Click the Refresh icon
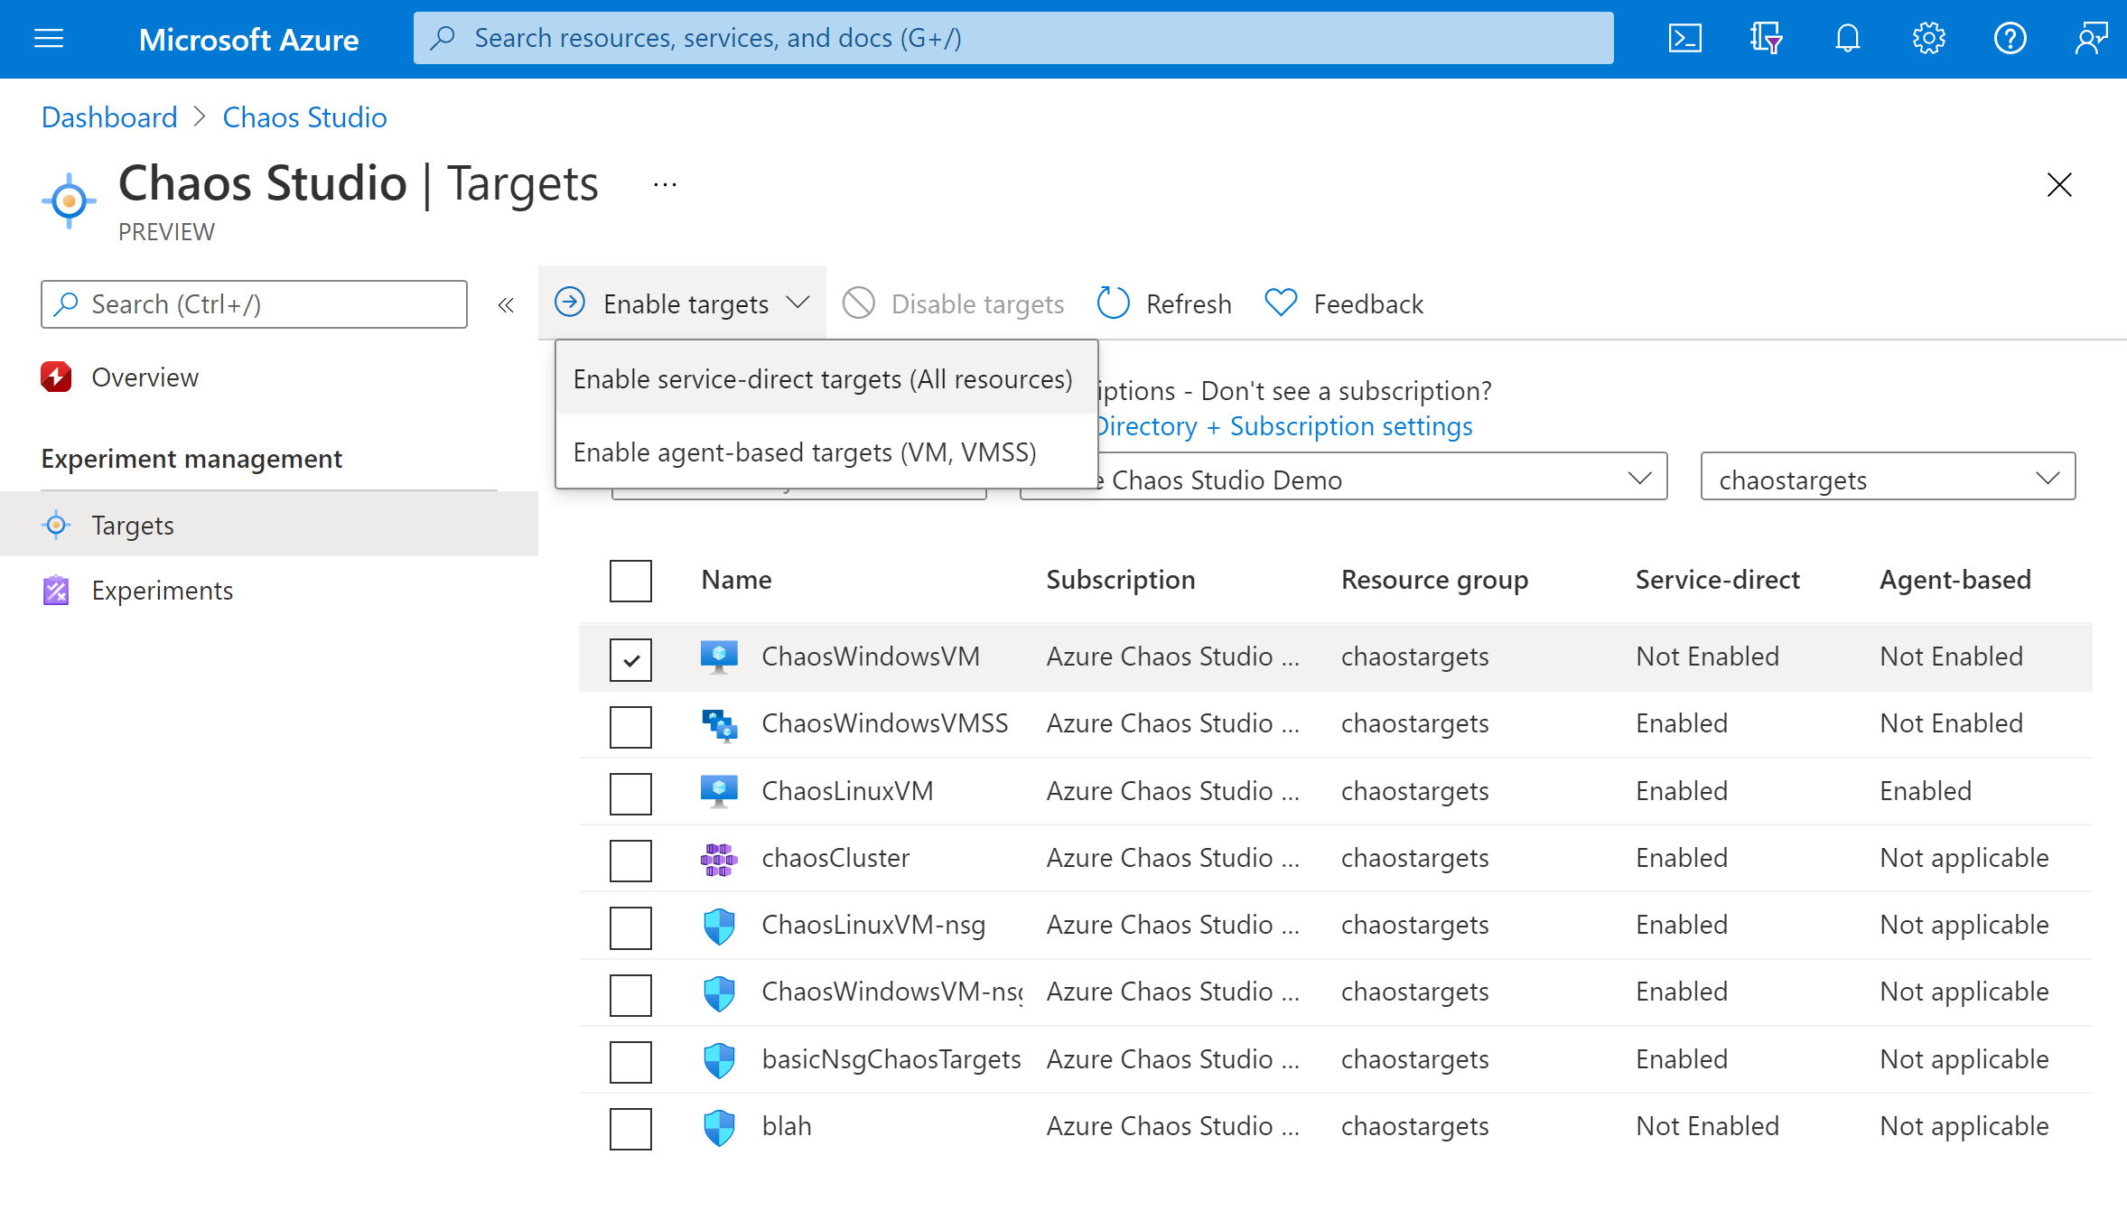 (x=1115, y=303)
